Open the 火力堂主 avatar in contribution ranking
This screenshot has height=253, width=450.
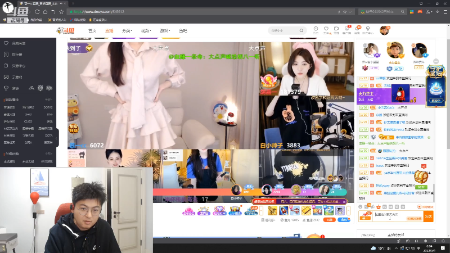pyautogui.click(x=395, y=51)
